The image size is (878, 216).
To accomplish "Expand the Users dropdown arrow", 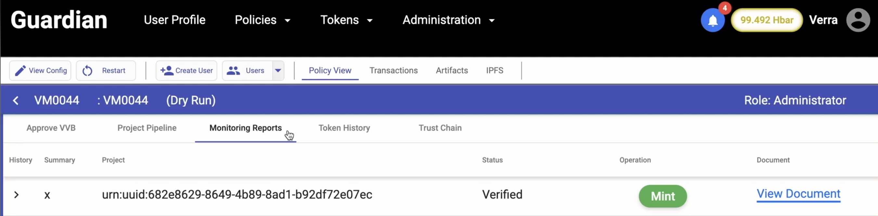I will pos(278,70).
